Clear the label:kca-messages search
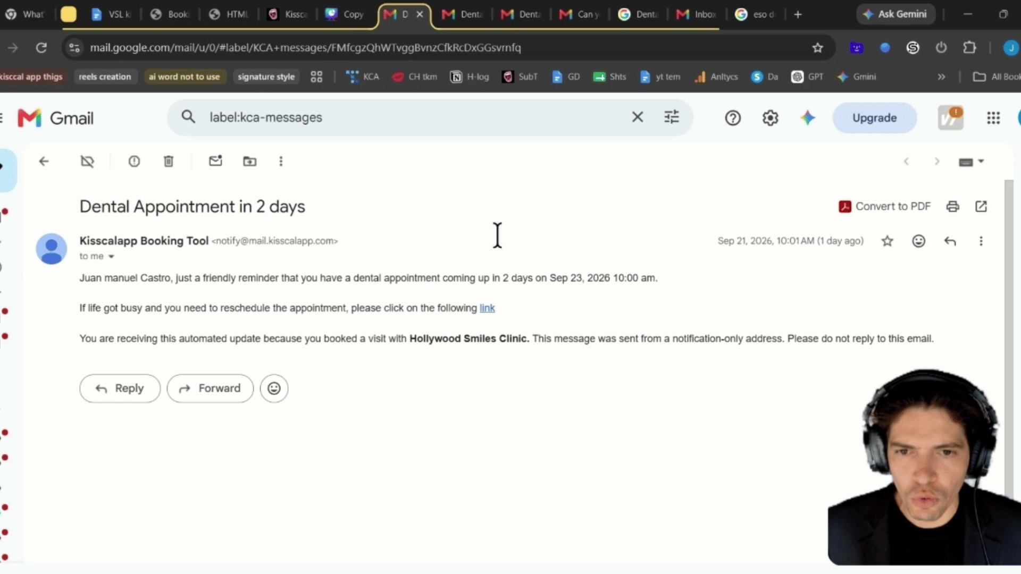Viewport: 1021px width, 574px height. (x=637, y=117)
